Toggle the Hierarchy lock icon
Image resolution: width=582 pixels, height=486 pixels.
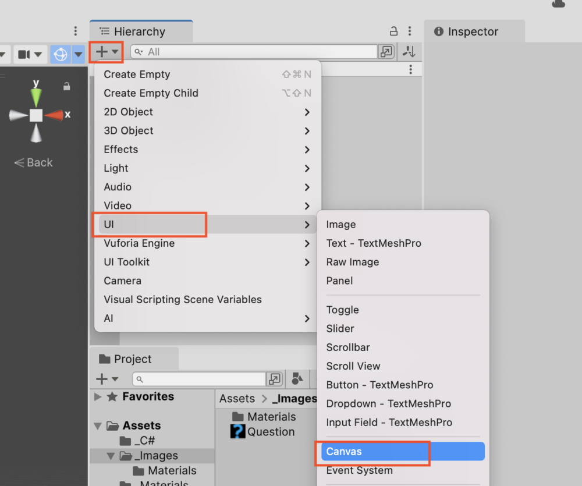point(394,30)
